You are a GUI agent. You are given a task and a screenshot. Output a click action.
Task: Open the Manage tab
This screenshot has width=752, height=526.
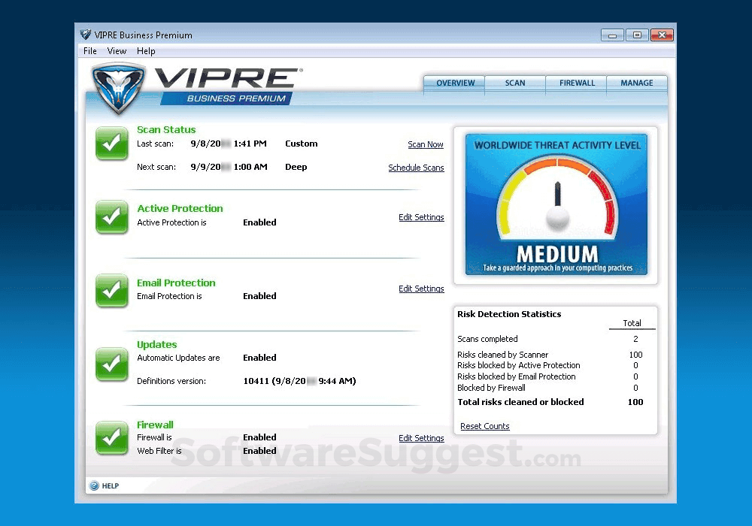636,83
